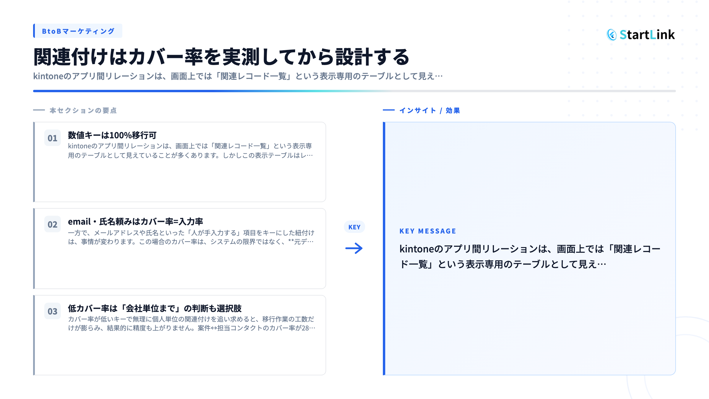The height and width of the screenshot is (399, 709).
Task: Click the 本セクションの要点 section label
Action: pos(83,111)
